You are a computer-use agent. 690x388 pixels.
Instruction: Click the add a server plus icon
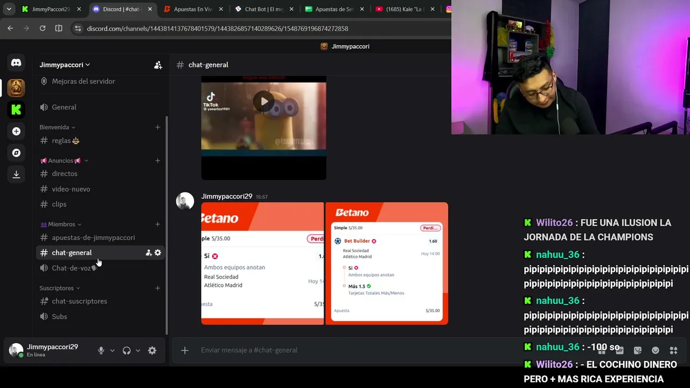pyautogui.click(x=16, y=131)
